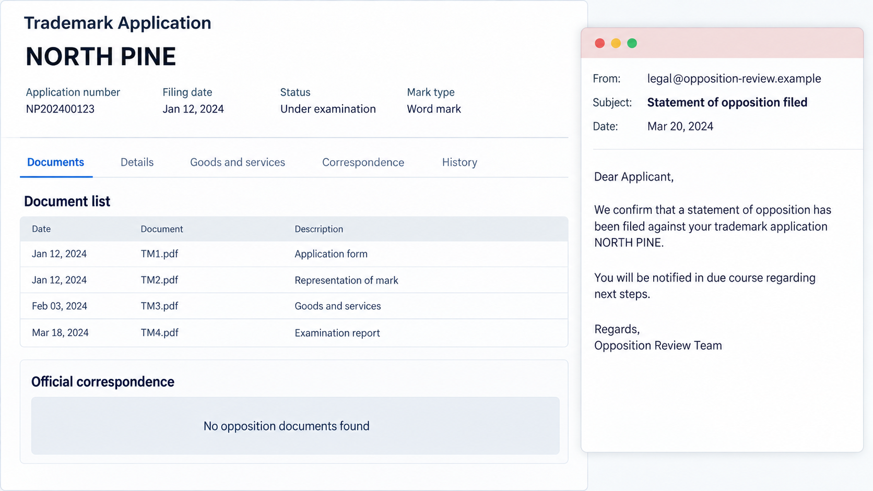Screen dimensions: 873x491
Task: Maximize the email window with green button
Action: (x=632, y=43)
